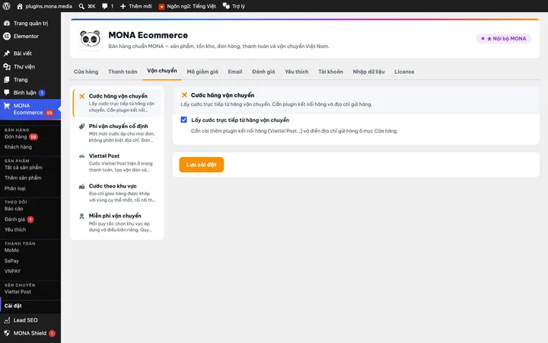Select Miễn phí vận chuyển section
This screenshot has height=343, width=548.
click(117, 223)
